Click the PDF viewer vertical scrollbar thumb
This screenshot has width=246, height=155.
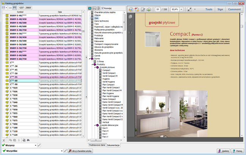coord(242,26)
